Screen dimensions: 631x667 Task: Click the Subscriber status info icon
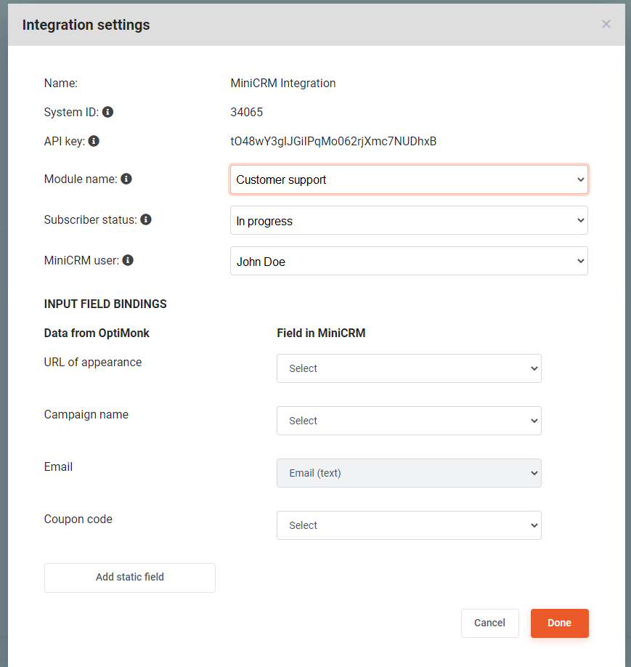pyautogui.click(x=146, y=219)
